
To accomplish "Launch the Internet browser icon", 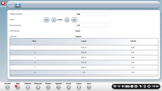I will coord(28,87).
